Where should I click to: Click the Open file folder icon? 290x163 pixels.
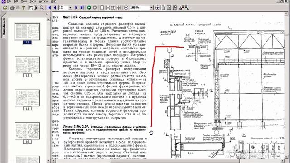[x=5, y=8]
